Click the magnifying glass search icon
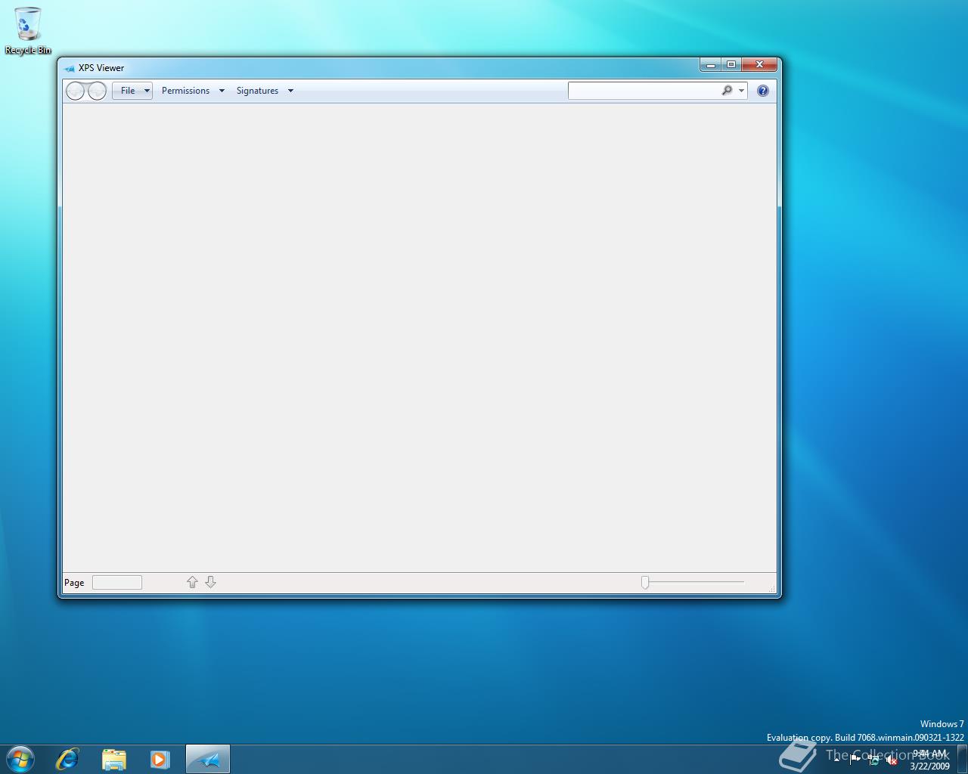Screen dimensions: 968x774 tap(727, 91)
